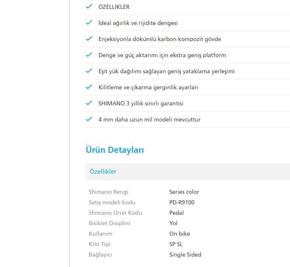Click the checkmark icon next to ÖZELLİKLER

[x=89, y=7]
